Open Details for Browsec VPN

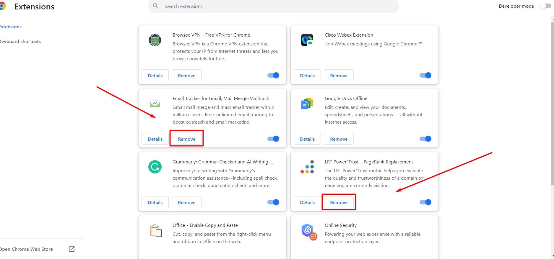[155, 75]
